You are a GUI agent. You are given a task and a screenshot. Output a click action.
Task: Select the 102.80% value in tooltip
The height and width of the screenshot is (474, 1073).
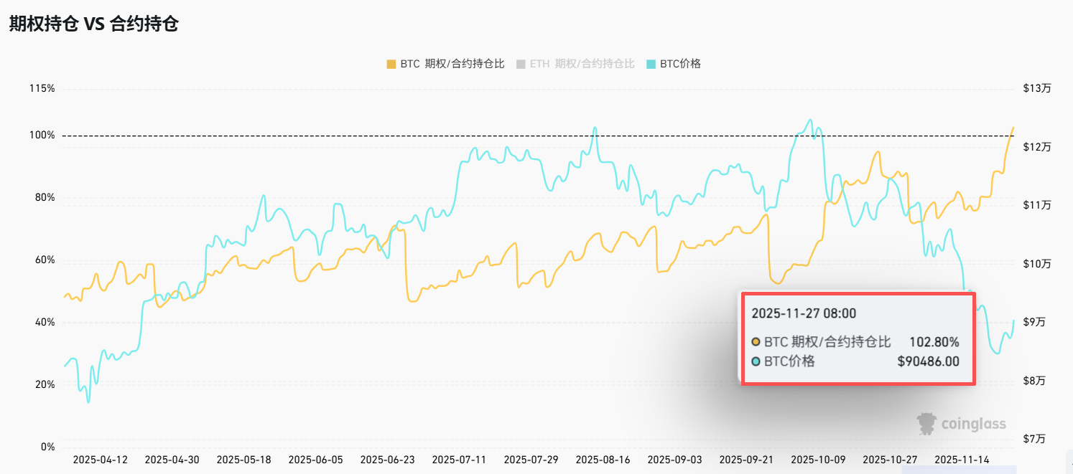click(x=934, y=342)
